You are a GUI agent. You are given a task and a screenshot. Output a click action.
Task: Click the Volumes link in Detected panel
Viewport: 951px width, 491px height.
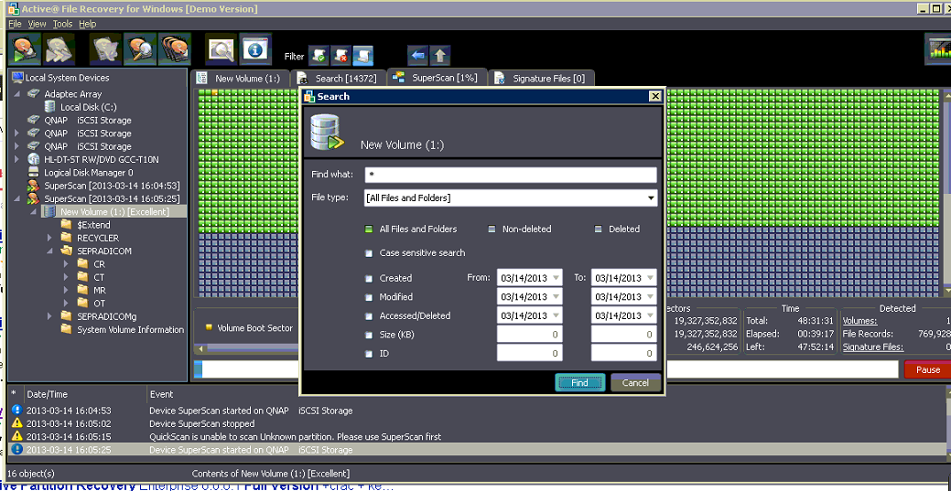[860, 321]
